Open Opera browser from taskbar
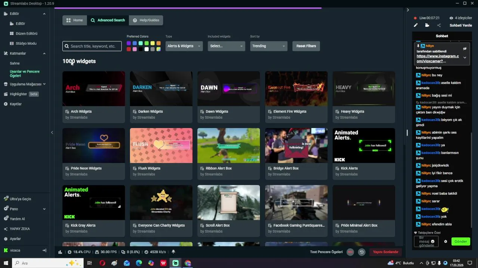Image resolution: width=478 pixels, height=268 pixels. pos(102,263)
